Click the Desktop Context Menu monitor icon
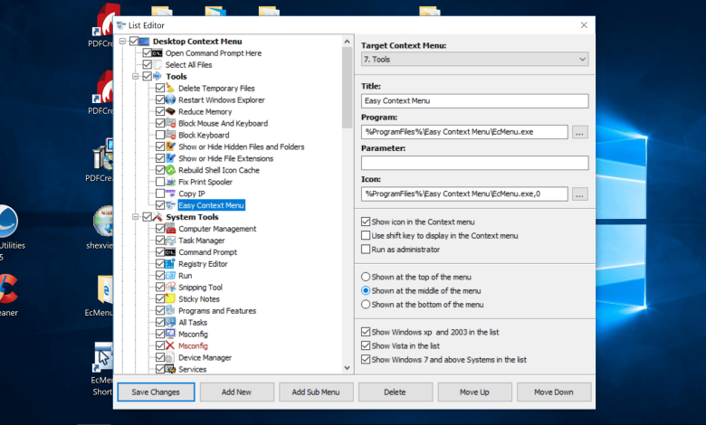The width and height of the screenshot is (706, 425). (x=144, y=42)
